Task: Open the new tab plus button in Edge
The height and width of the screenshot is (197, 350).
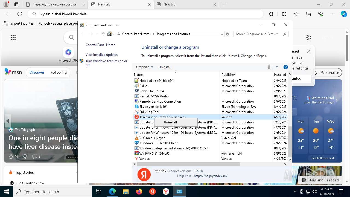Action: click(x=224, y=4)
